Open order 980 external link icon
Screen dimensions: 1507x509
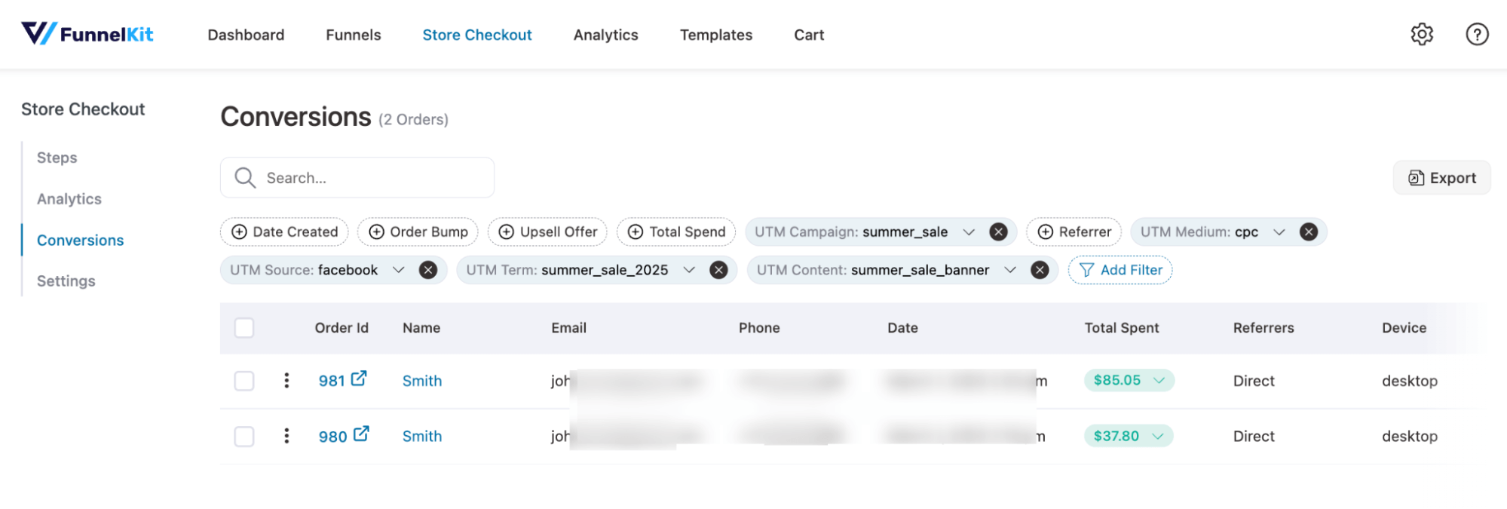pyautogui.click(x=362, y=434)
